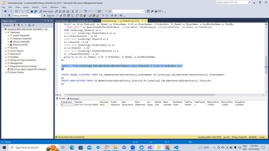Click the toolbox icon in toolbar
Image resolution: width=269 pixels, height=151 pixels.
click(156, 11)
